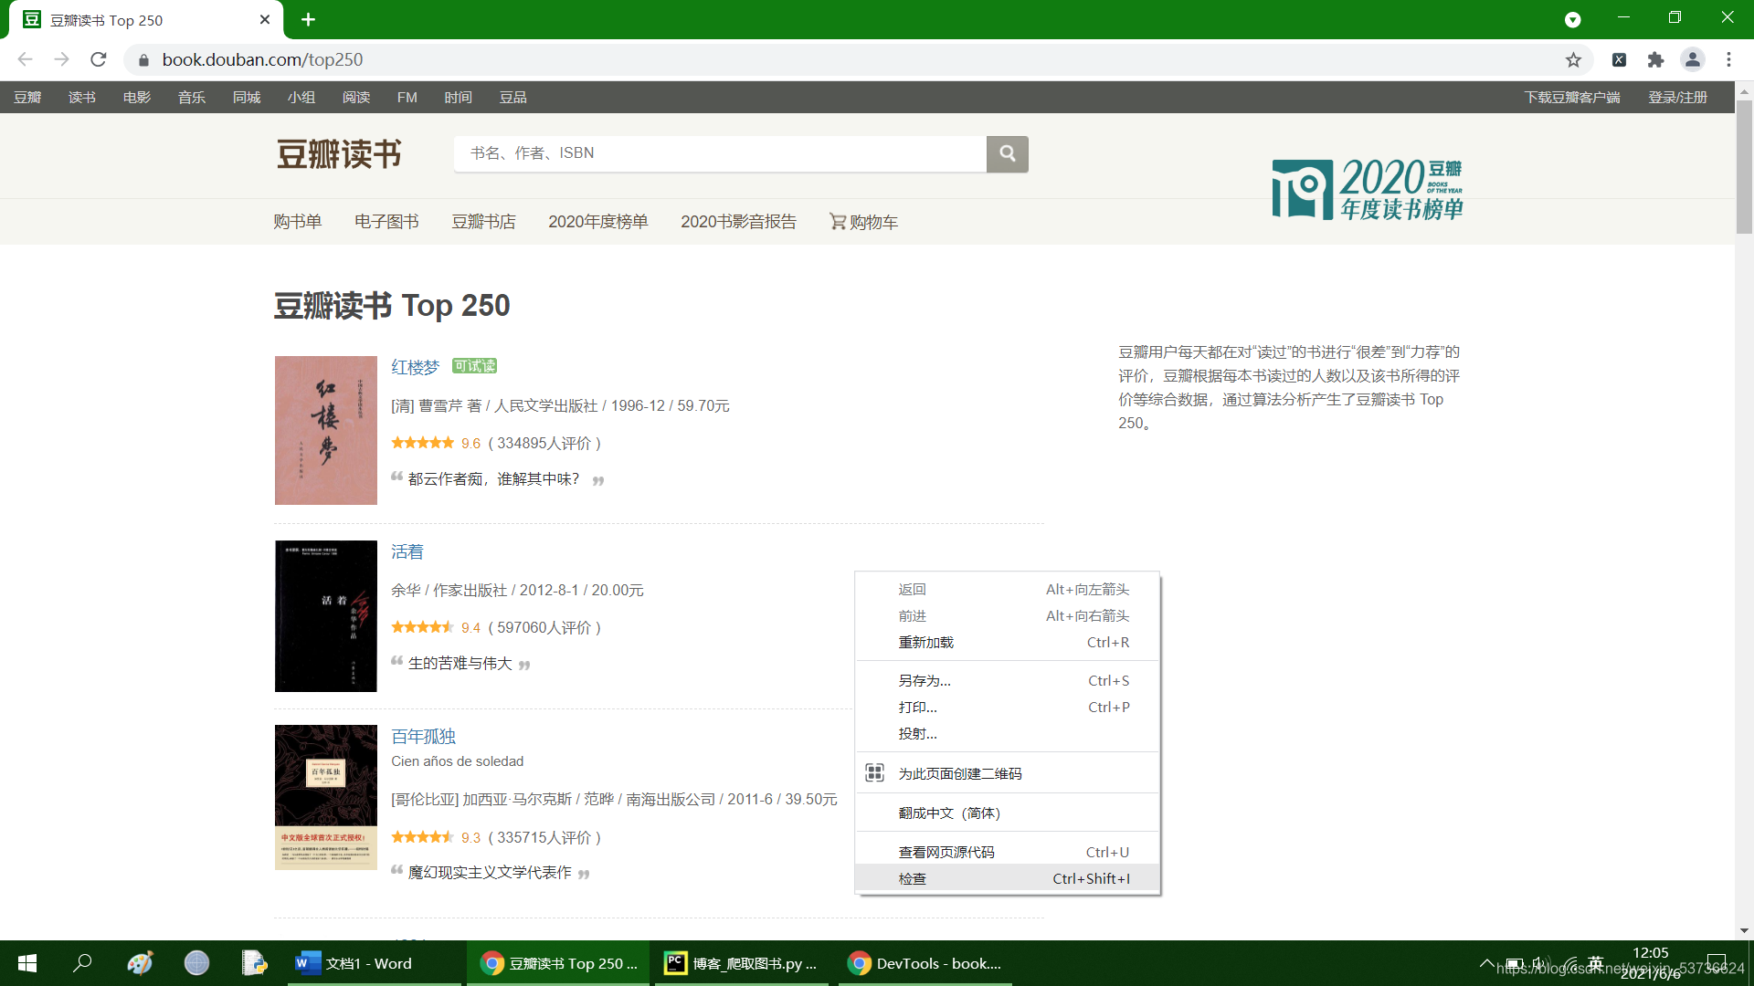Viewport: 1754px width, 986px height.
Task: Focus the 书名、作者、ISBN search field
Action: (x=720, y=153)
